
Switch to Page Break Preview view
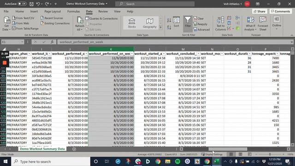(x=249, y=154)
